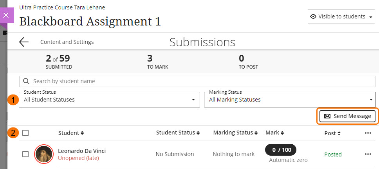The width and height of the screenshot is (379, 169).
Task: Sort by the Student Status column
Action: (x=178, y=133)
